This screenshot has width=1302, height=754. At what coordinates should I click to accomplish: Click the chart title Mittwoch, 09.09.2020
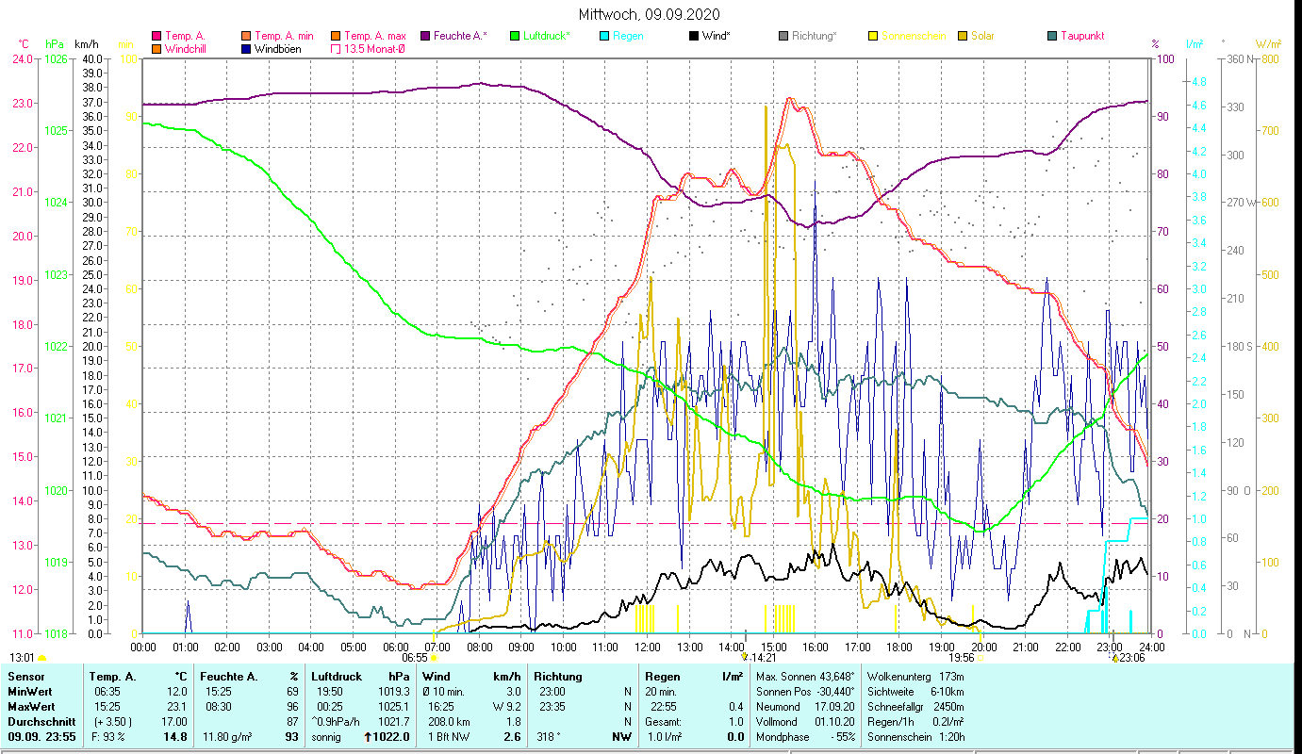pyautogui.click(x=651, y=14)
